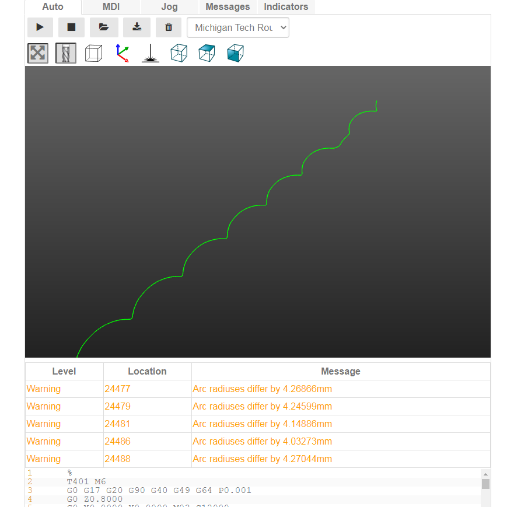The height and width of the screenshot is (507, 514).
Task: Select the isometric cube view
Action: pos(179,53)
